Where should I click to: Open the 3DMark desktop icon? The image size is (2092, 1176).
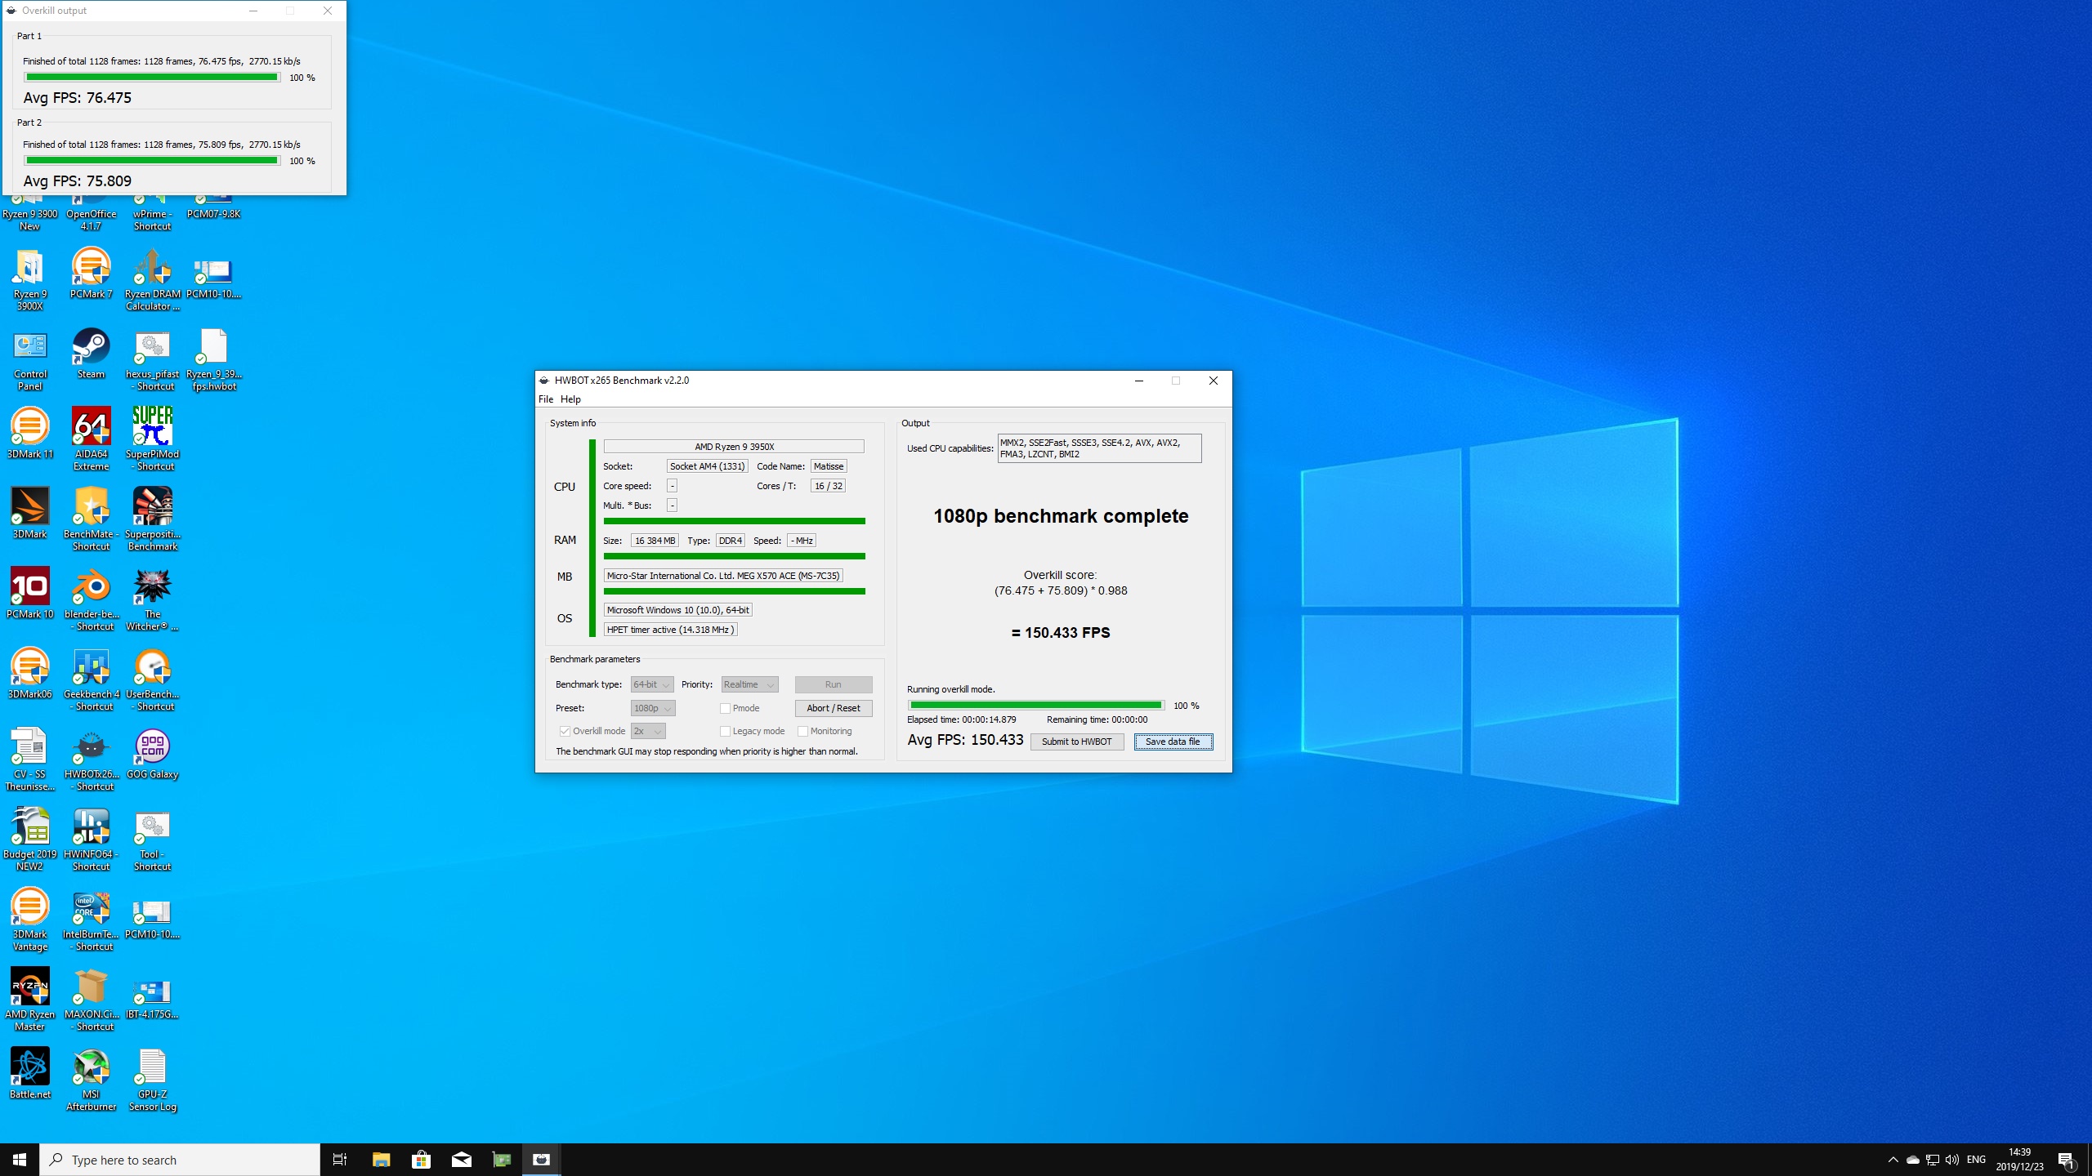[x=30, y=514]
